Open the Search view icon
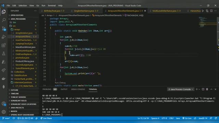219x123 pixels. 4,20
